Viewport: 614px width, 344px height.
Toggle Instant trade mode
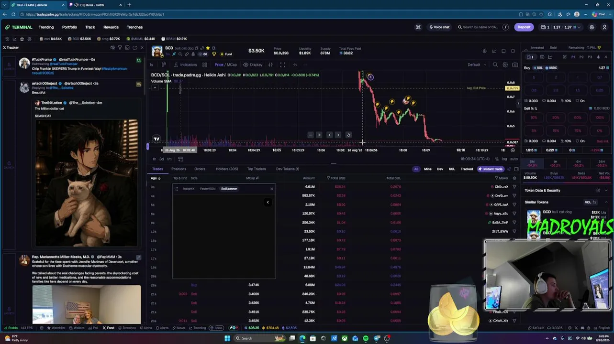[x=490, y=169]
